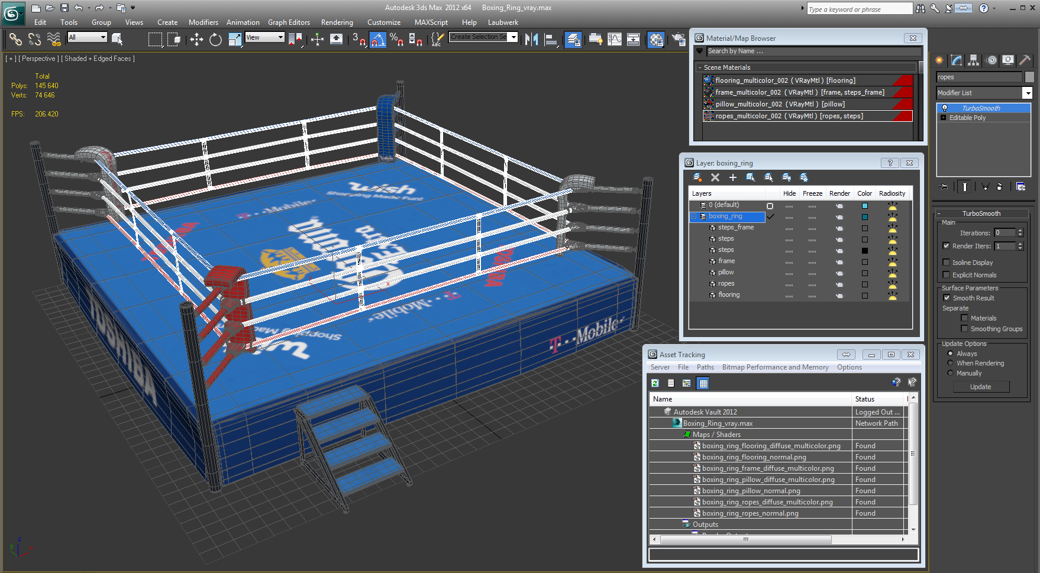Open the Render Setup (teapot) tool
Screen dimensions: 1040x573
click(678, 40)
